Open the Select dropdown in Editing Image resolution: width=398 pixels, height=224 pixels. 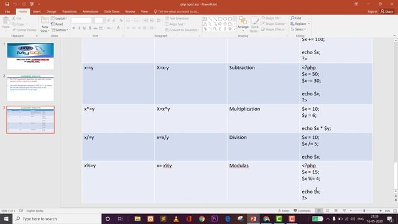click(298, 29)
